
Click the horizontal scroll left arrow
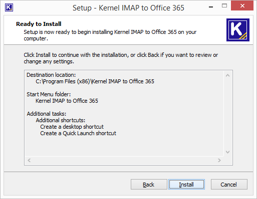(x=29, y=160)
